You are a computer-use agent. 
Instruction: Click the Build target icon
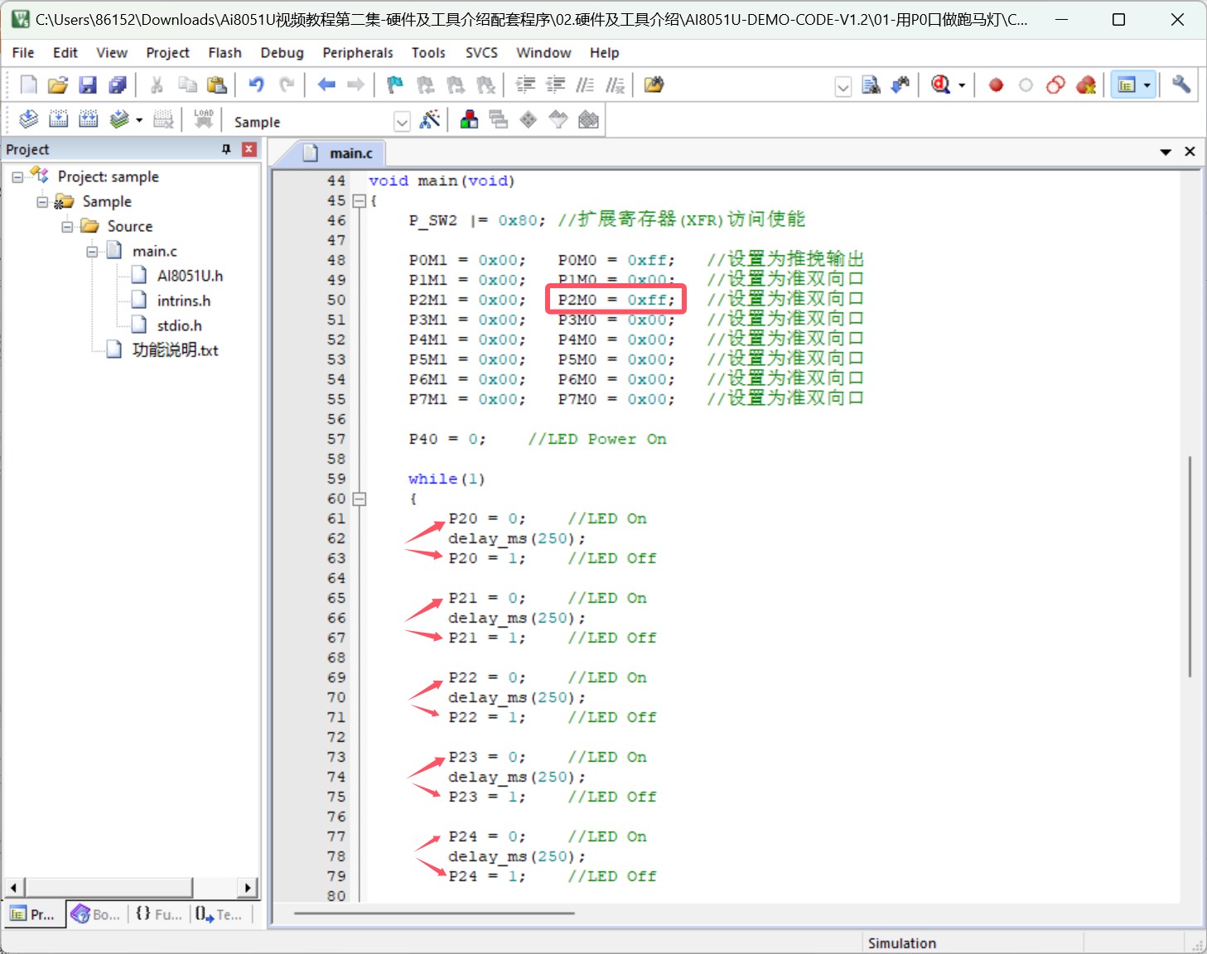(58, 120)
